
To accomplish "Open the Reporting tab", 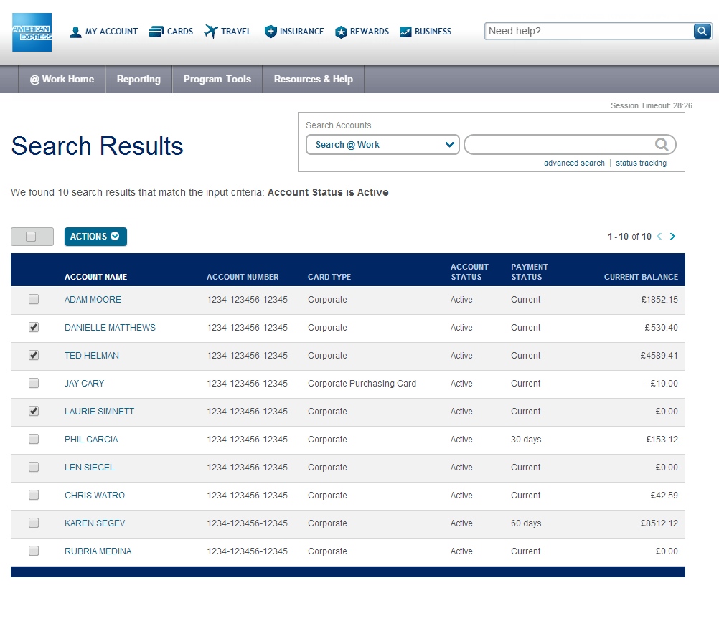I will (138, 80).
